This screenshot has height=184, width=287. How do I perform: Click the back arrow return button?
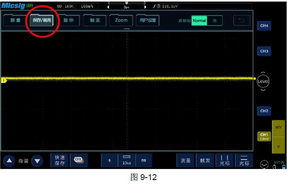pyautogui.click(x=242, y=21)
